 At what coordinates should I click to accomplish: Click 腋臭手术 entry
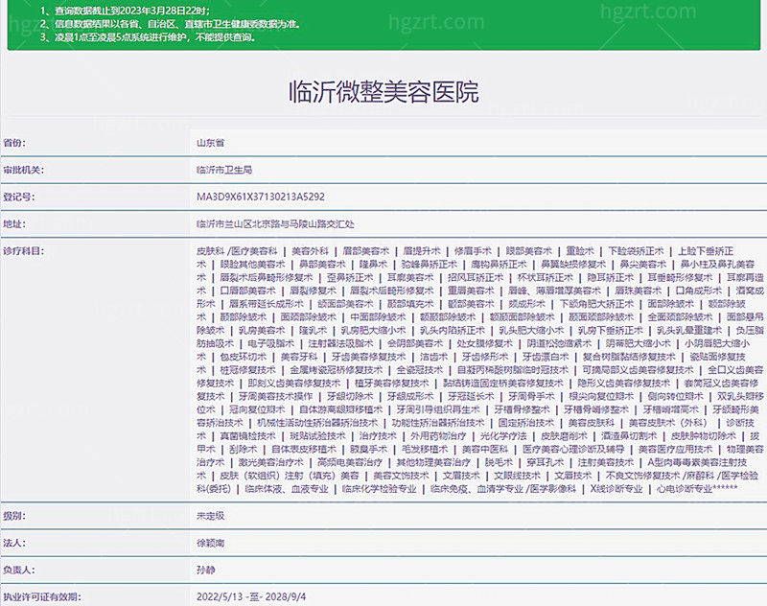[x=369, y=449]
